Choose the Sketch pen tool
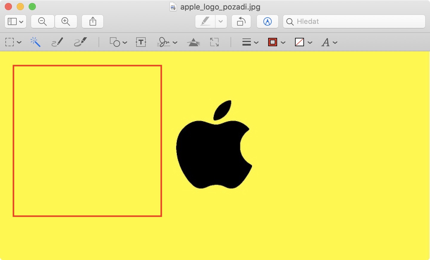Image resolution: width=430 pixels, height=260 pixels. pyautogui.click(x=57, y=42)
